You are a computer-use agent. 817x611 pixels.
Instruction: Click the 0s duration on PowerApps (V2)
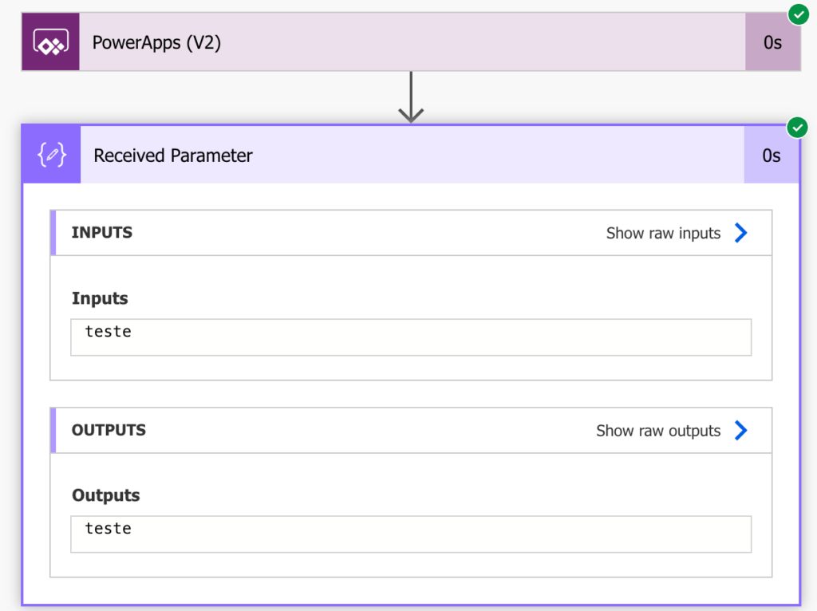772,42
